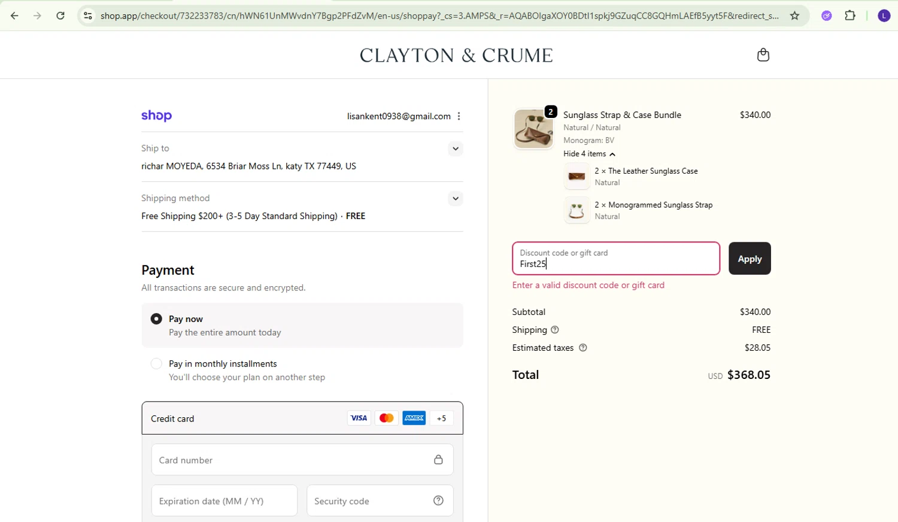Open the Chrome profile avatar L

(884, 16)
